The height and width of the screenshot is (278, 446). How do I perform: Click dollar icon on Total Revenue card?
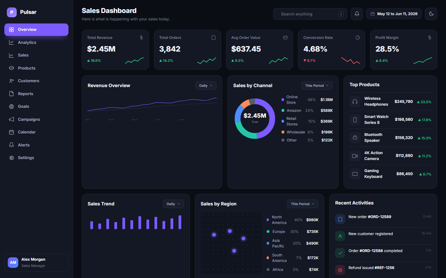coord(141,37)
